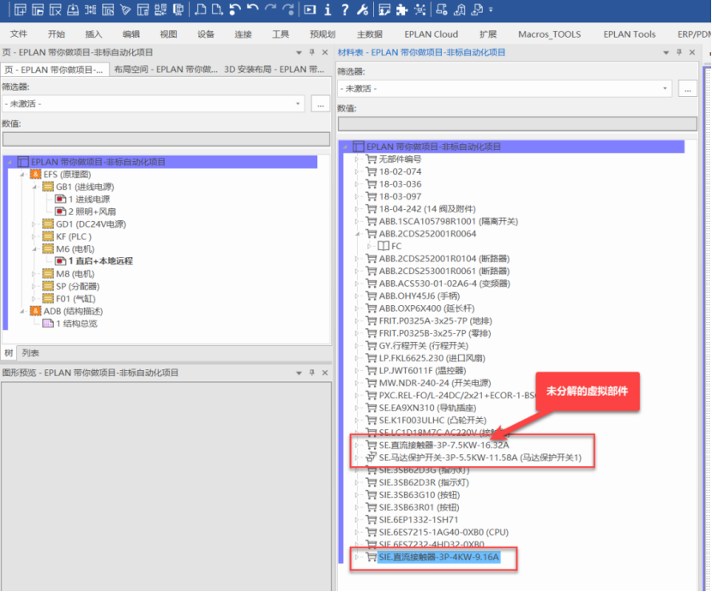Viewport: 712px width, 592px height.
Task: Open the info 'i' icon
Action: tap(328, 9)
